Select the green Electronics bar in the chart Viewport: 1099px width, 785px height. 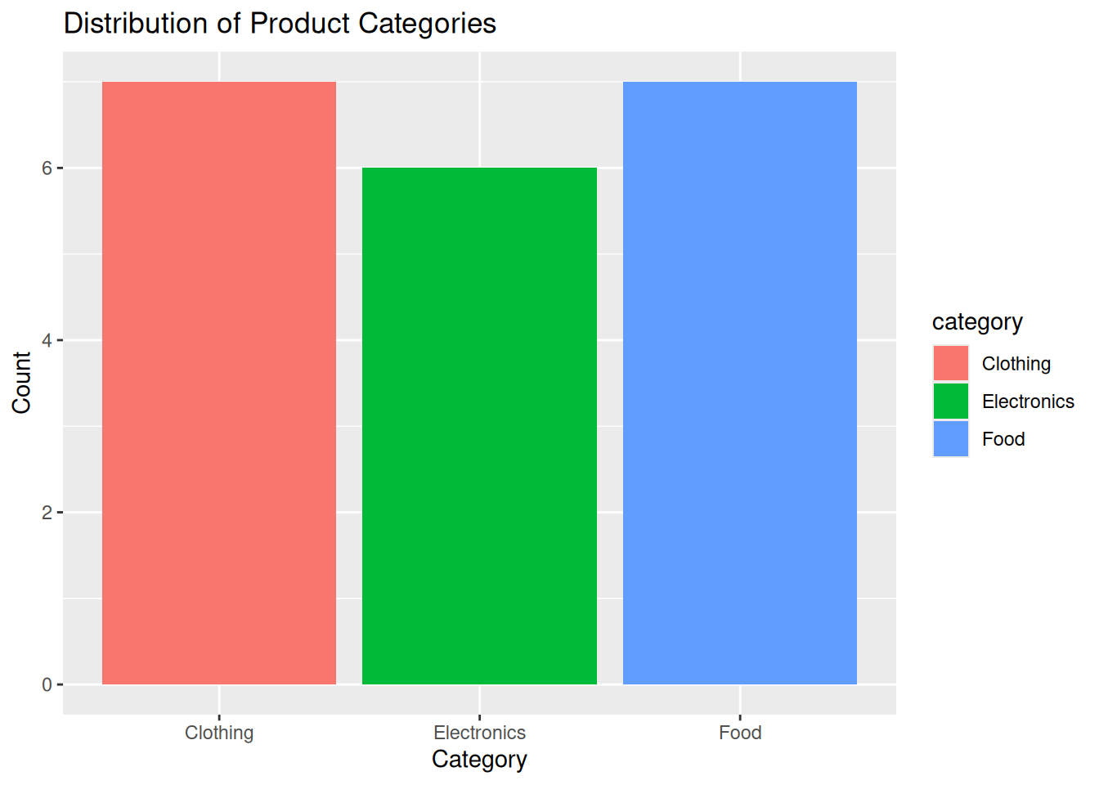point(479,425)
